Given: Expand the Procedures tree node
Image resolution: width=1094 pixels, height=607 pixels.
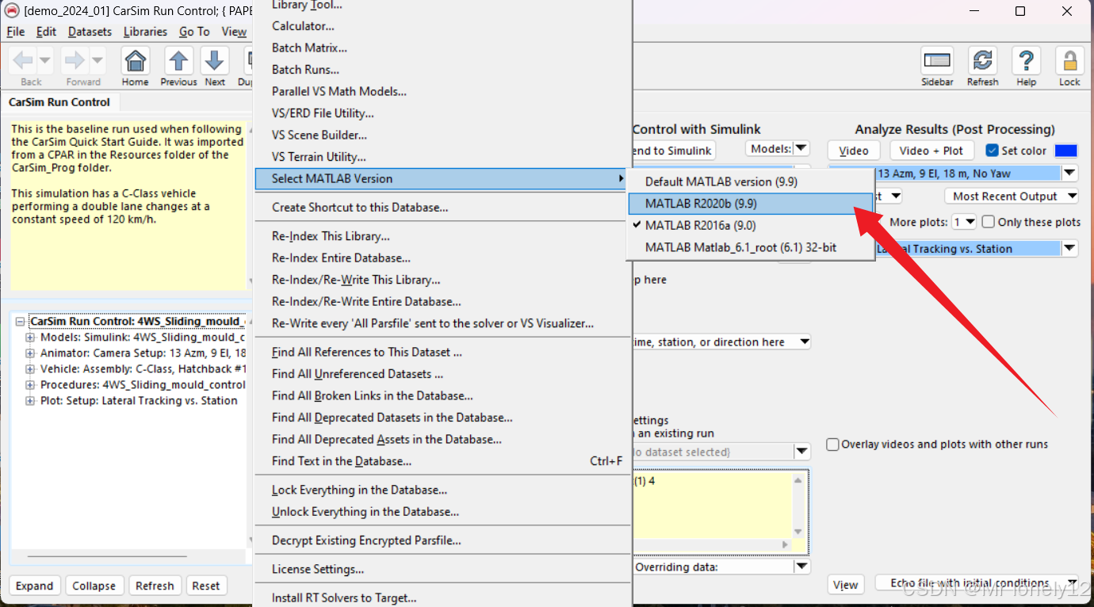Looking at the screenshot, I should point(31,385).
